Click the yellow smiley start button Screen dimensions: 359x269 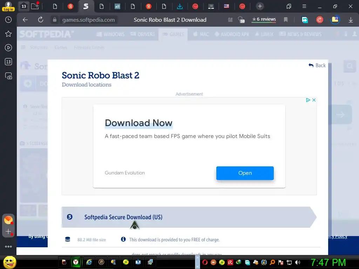[x=9, y=262]
